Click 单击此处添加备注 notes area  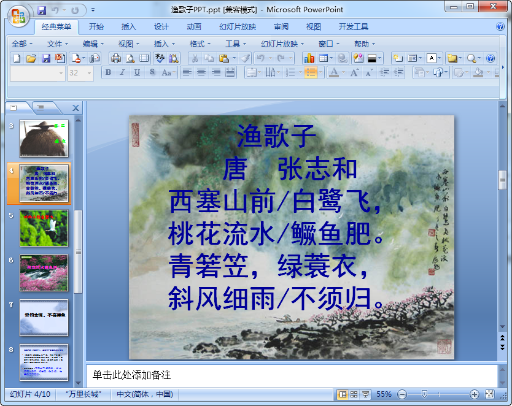click(x=292, y=375)
